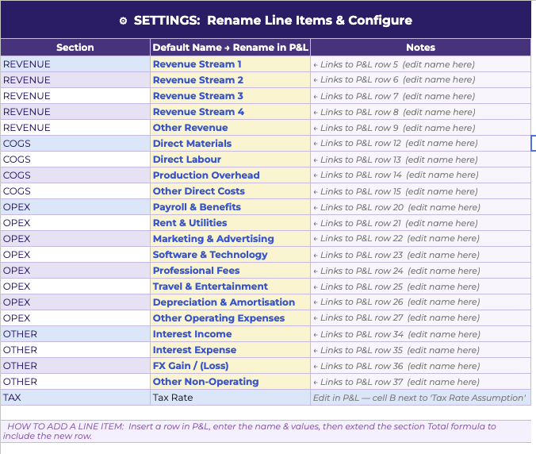Select the 'Production Overhead' cell
Image resolution: width=536 pixels, height=454 pixels.
click(x=230, y=175)
